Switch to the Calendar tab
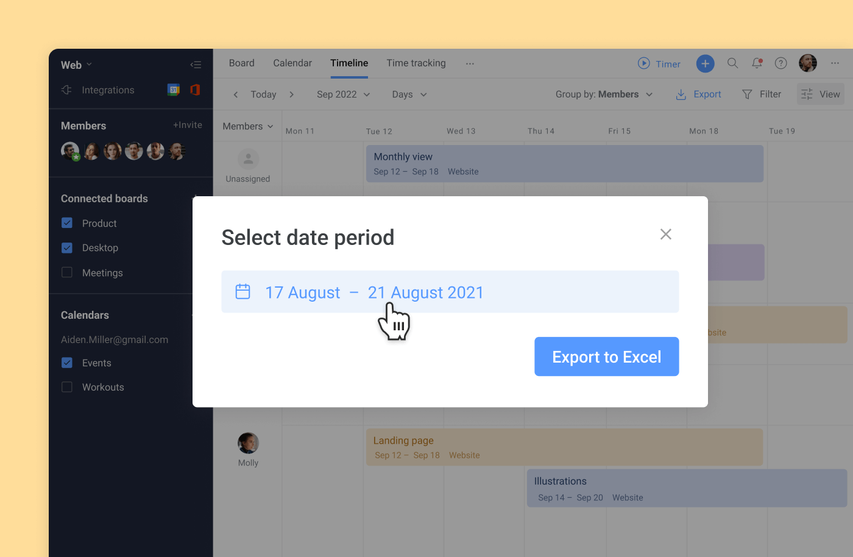This screenshot has height=557, width=853. [x=292, y=63]
